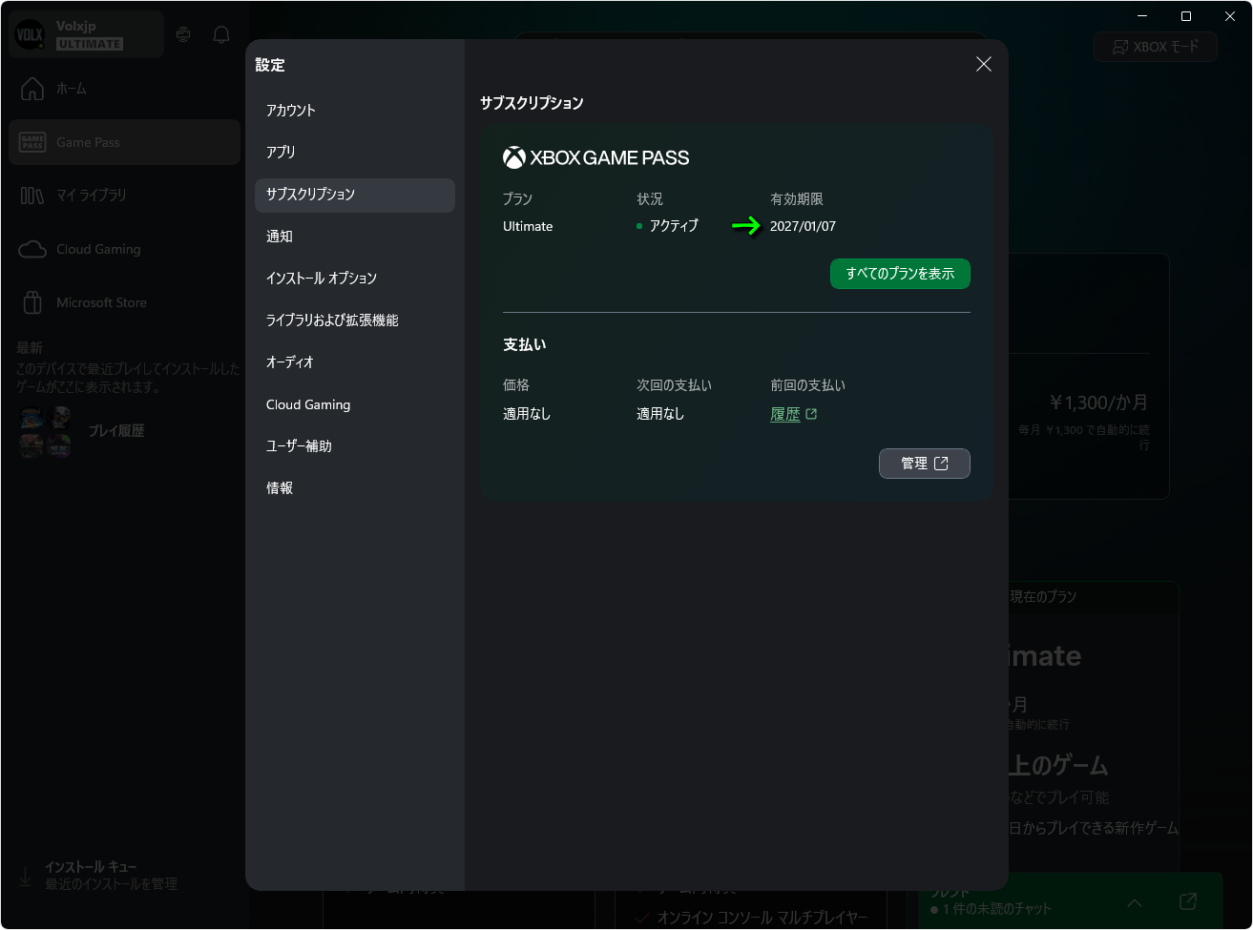This screenshot has height=930, width=1253.
Task: Expand the chat panel chevron
Action: [x=1135, y=902]
